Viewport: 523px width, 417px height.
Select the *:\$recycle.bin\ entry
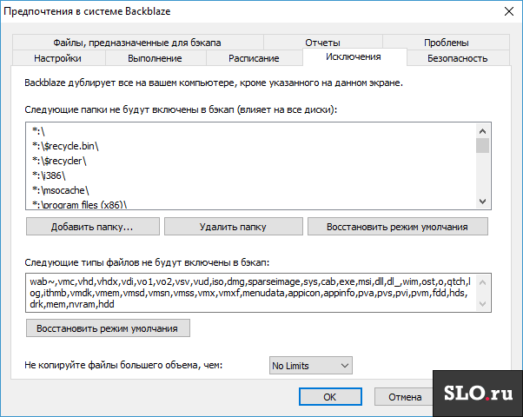click(65, 146)
